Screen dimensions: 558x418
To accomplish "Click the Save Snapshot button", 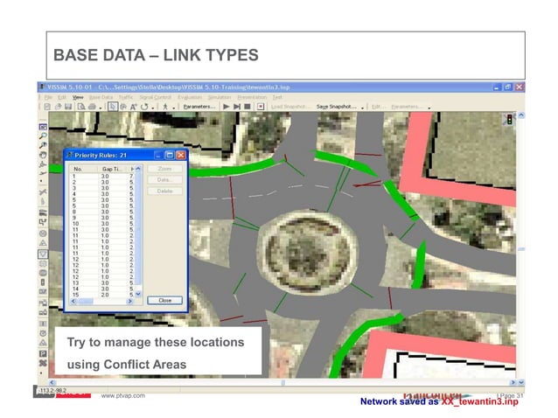I will pos(336,106).
